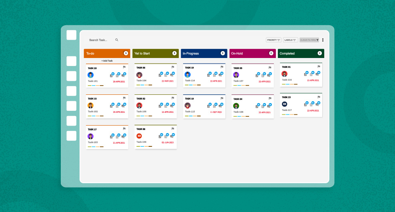Click the assignee avatar on Task-101

pos(91,75)
